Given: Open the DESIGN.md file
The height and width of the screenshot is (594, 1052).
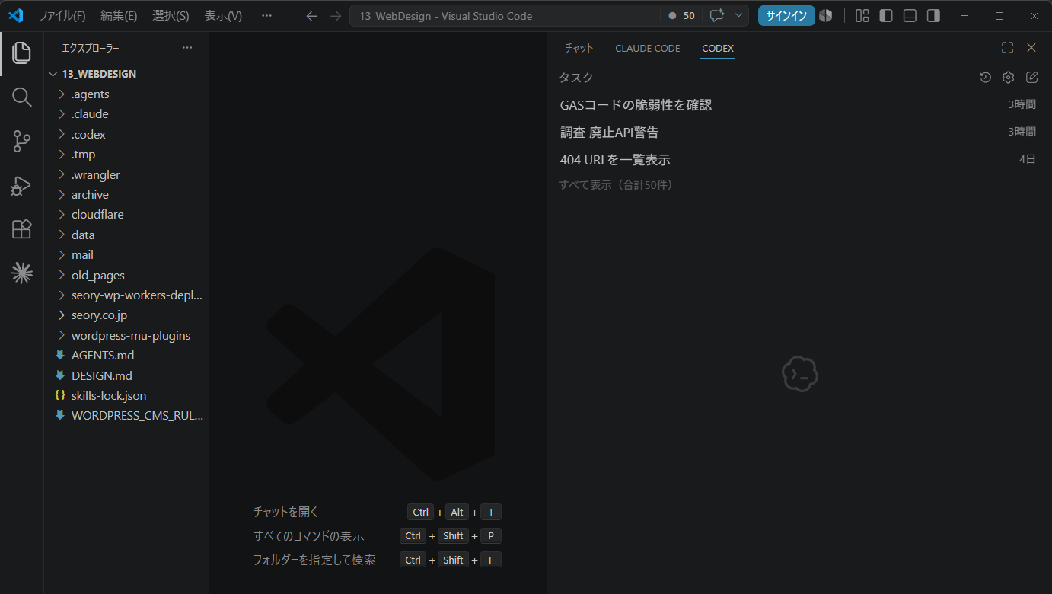Looking at the screenshot, I should [x=126, y=375].
